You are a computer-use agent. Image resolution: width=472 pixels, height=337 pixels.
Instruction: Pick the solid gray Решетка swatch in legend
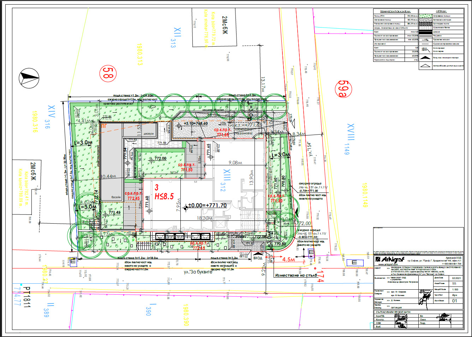(425, 36)
